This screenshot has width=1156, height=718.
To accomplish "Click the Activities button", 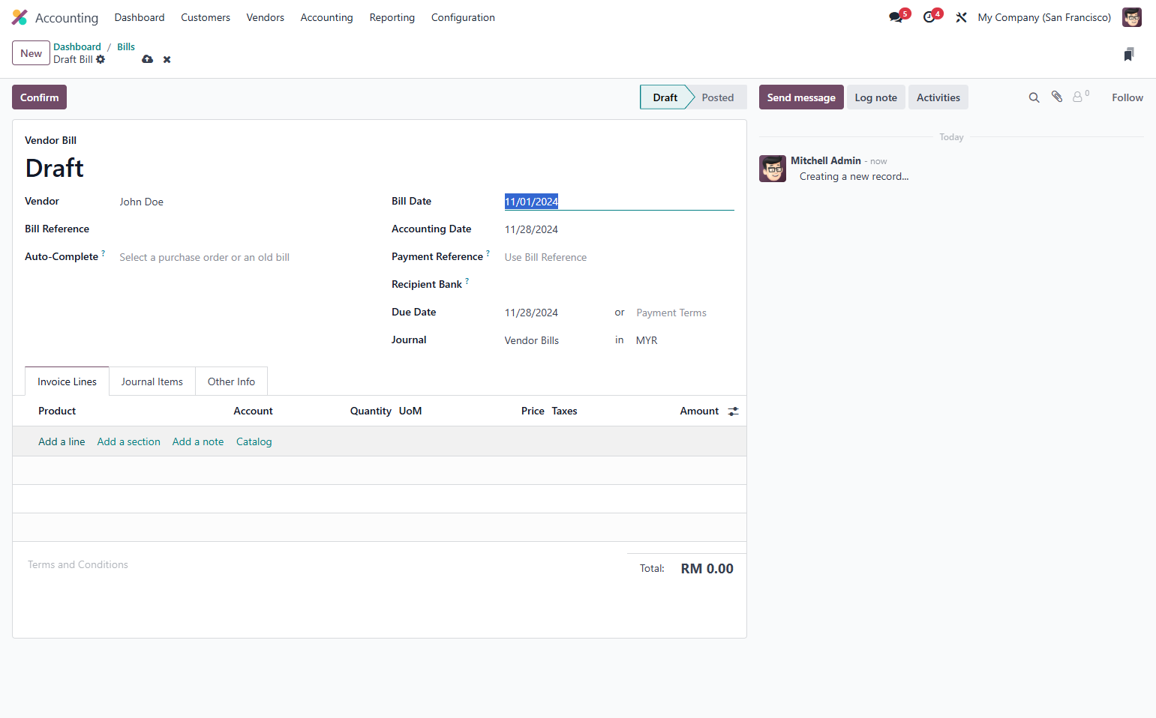I will pos(938,97).
